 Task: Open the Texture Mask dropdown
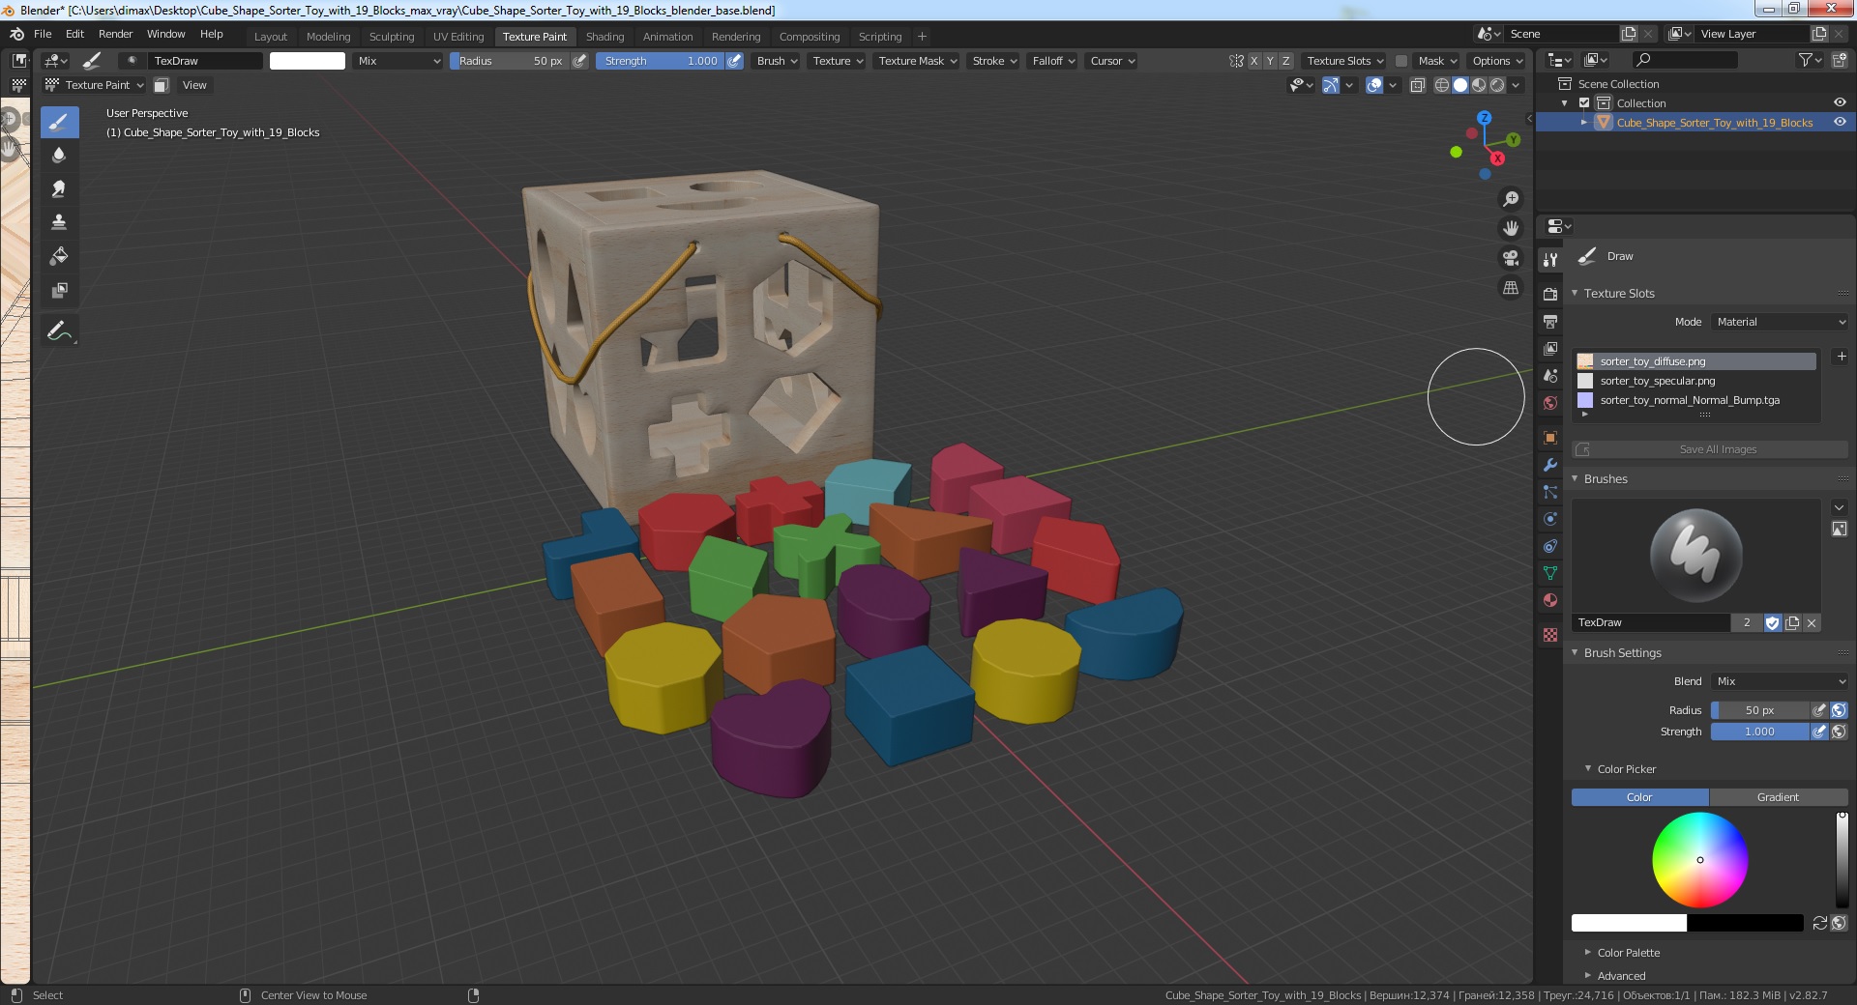coord(917,61)
